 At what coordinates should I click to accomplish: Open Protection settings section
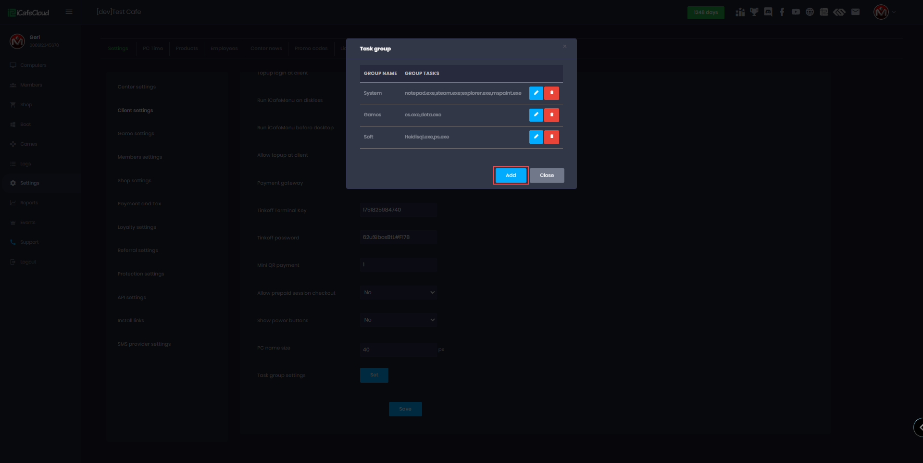click(141, 274)
